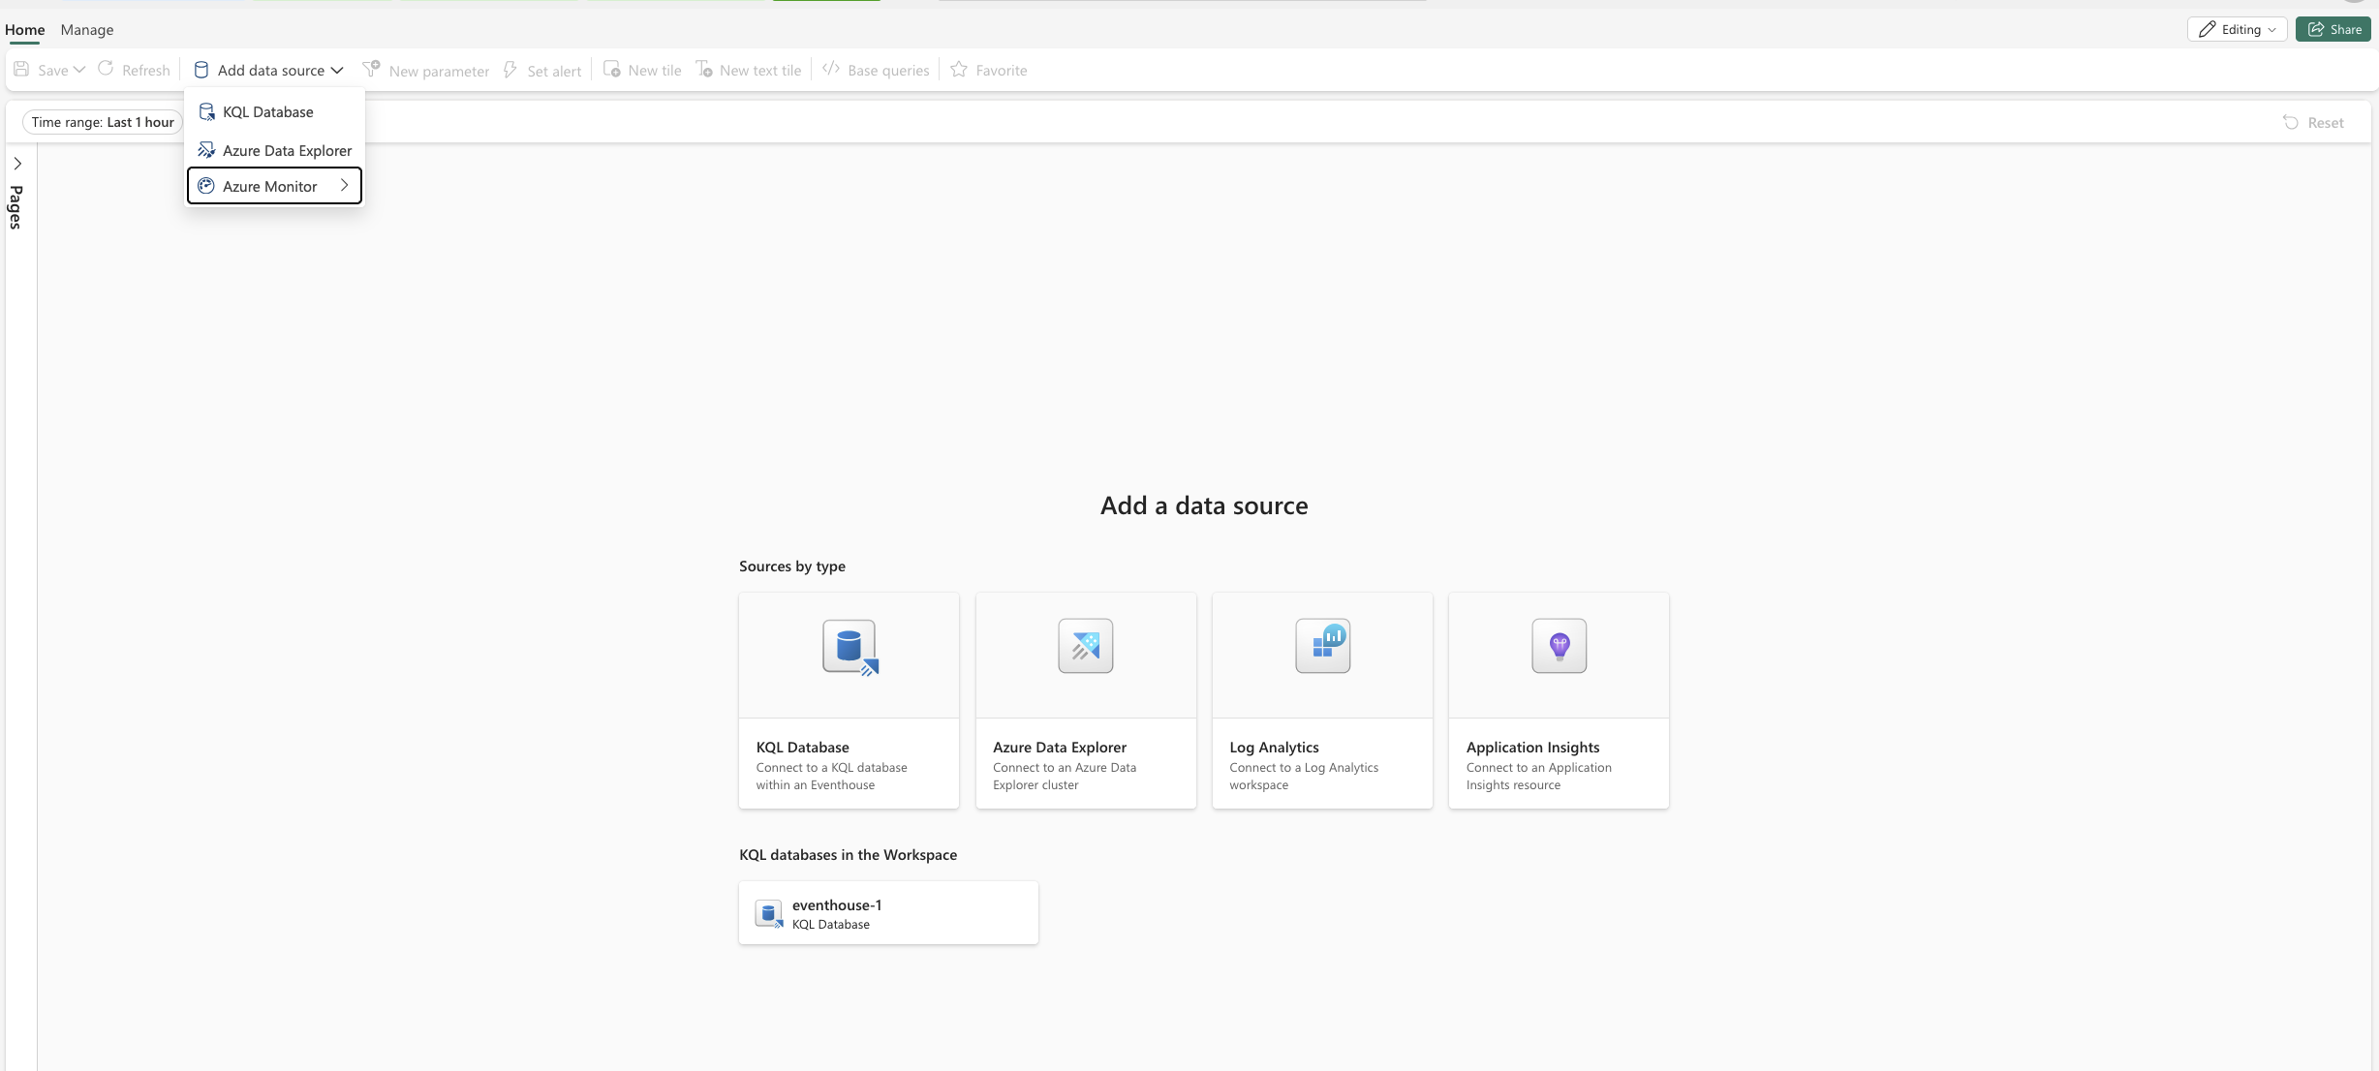2379x1071 pixels.
Task: Click the Application Insights lightbulb icon
Action: 1559,646
